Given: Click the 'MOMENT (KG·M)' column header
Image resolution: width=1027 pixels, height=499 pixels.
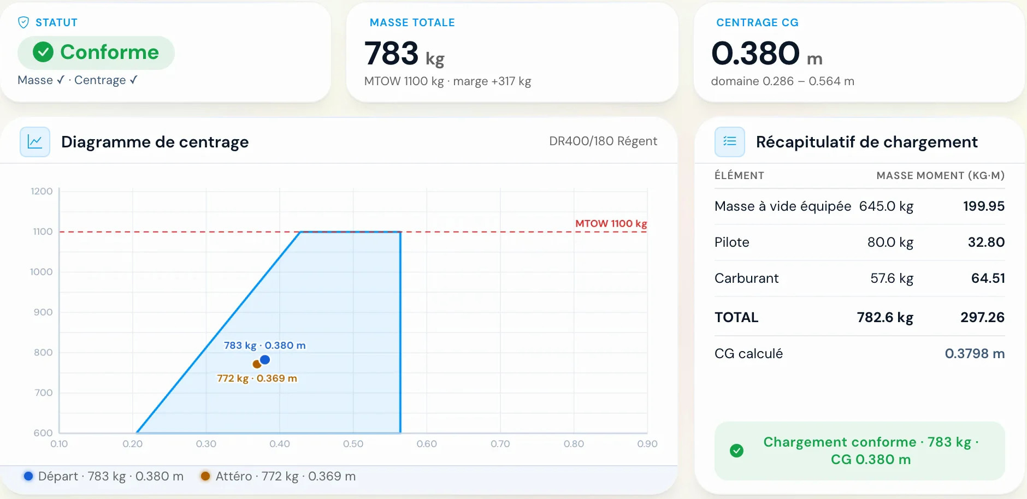Looking at the screenshot, I should click(x=960, y=176).
